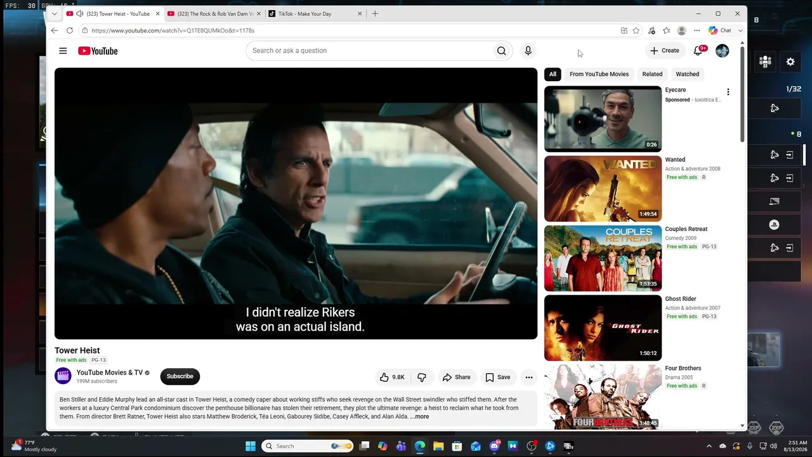Screen dimensions: 812x457
Task: Subscribe to YouTube Movies & TV
Action: pyautogui.click(x=180, y=376)
